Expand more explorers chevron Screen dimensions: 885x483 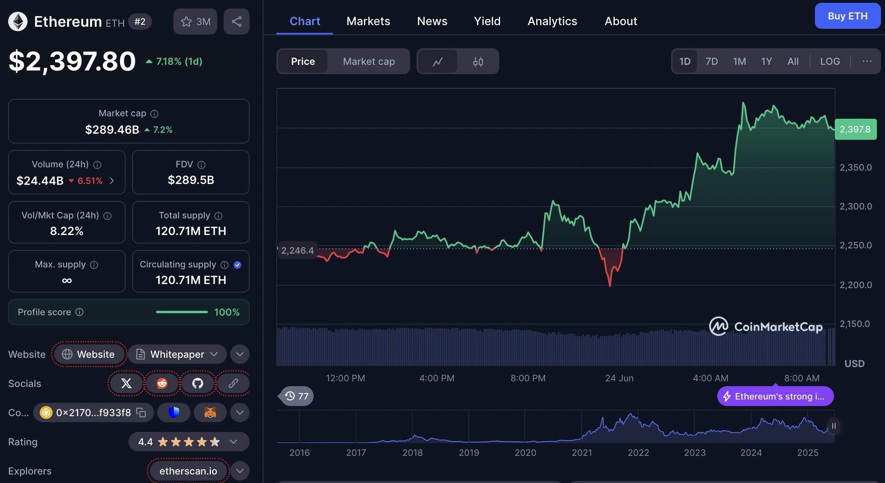240,471
